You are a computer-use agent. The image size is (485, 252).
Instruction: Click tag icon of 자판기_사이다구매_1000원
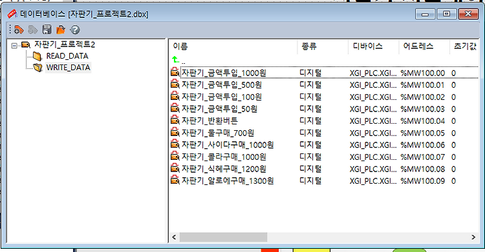[175, 144]
